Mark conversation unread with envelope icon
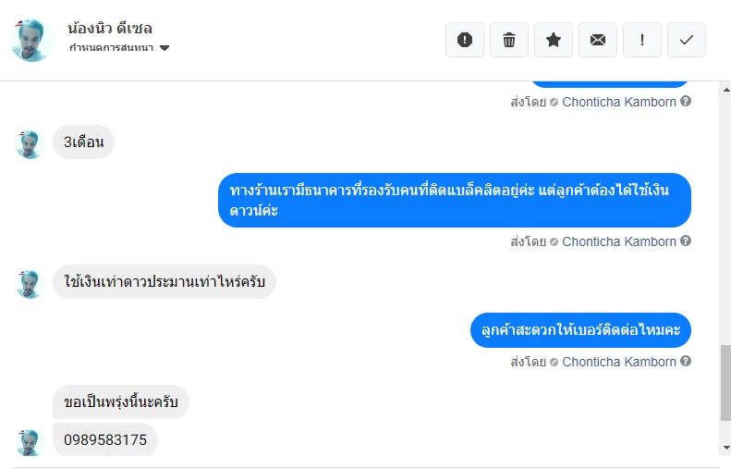 point(598,40)
